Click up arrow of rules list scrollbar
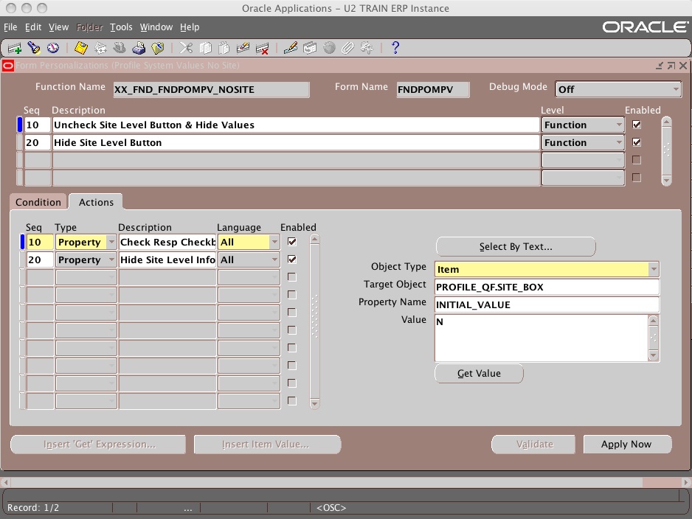692x519 pixels. 666,122
